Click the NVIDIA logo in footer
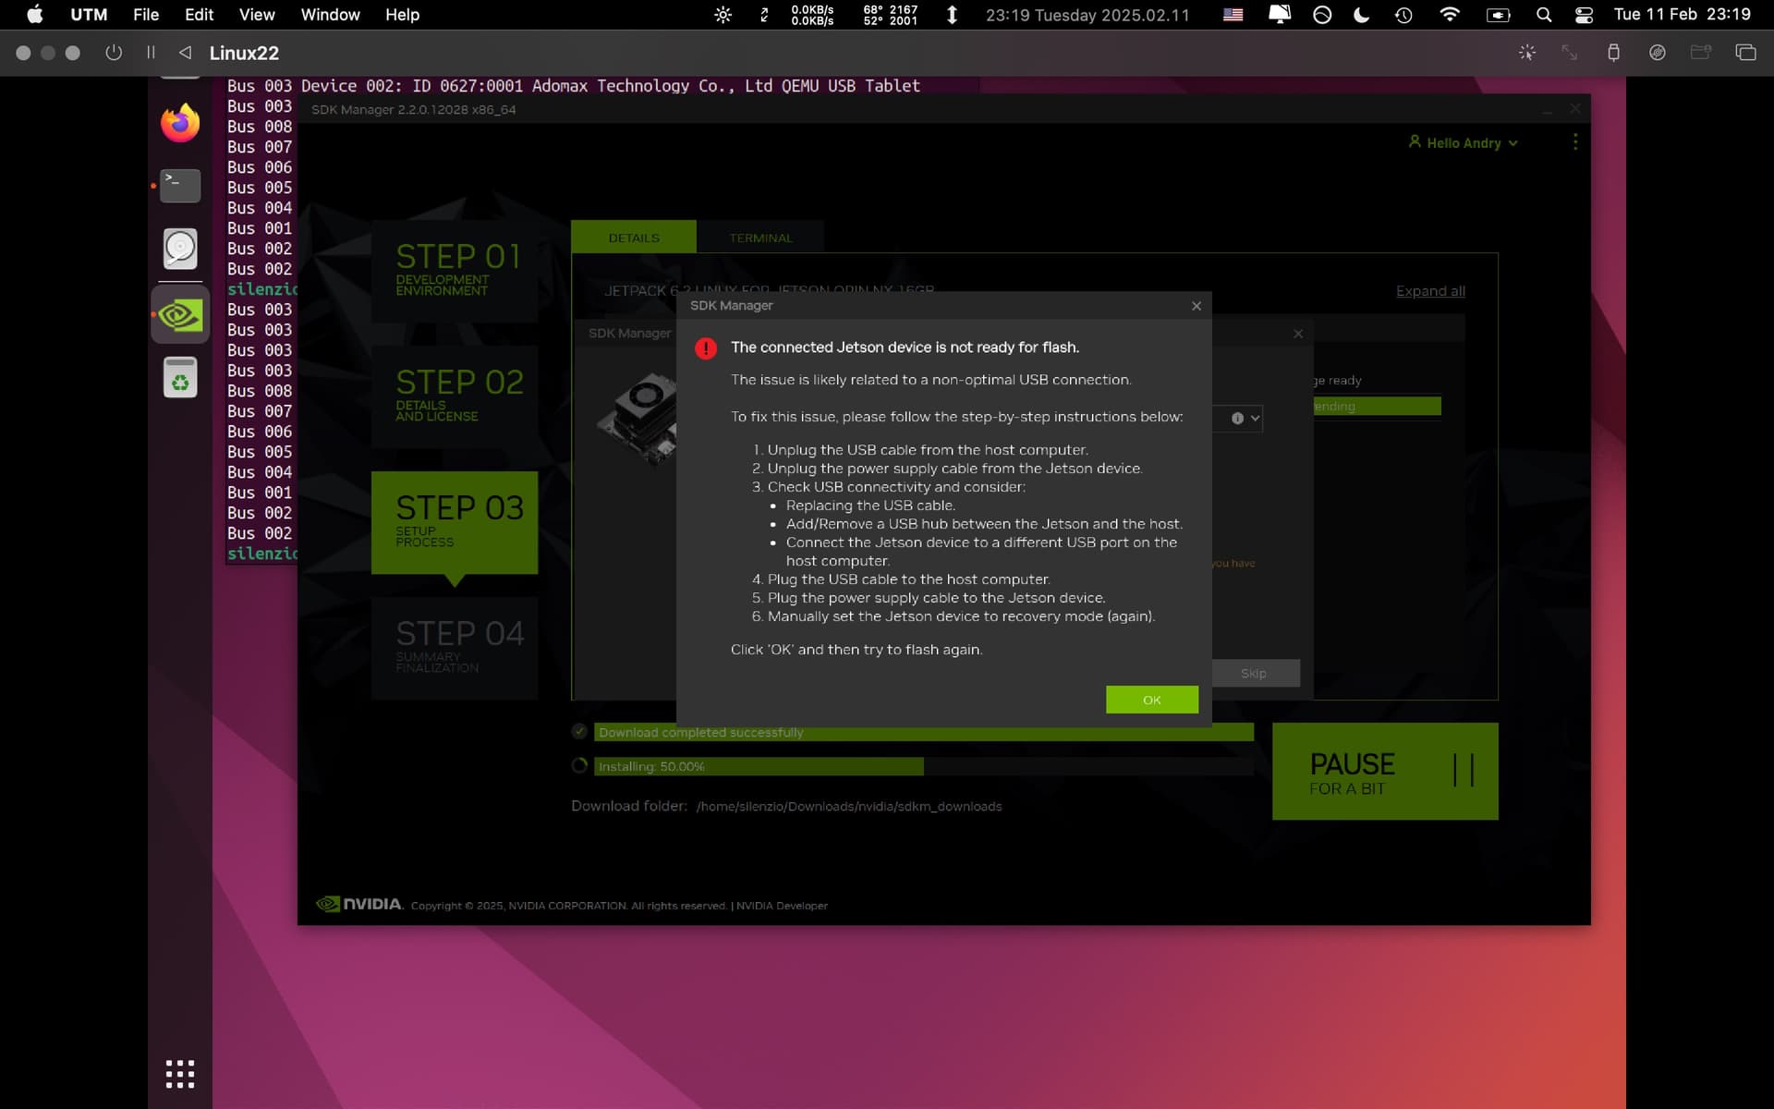 point(359,904)
